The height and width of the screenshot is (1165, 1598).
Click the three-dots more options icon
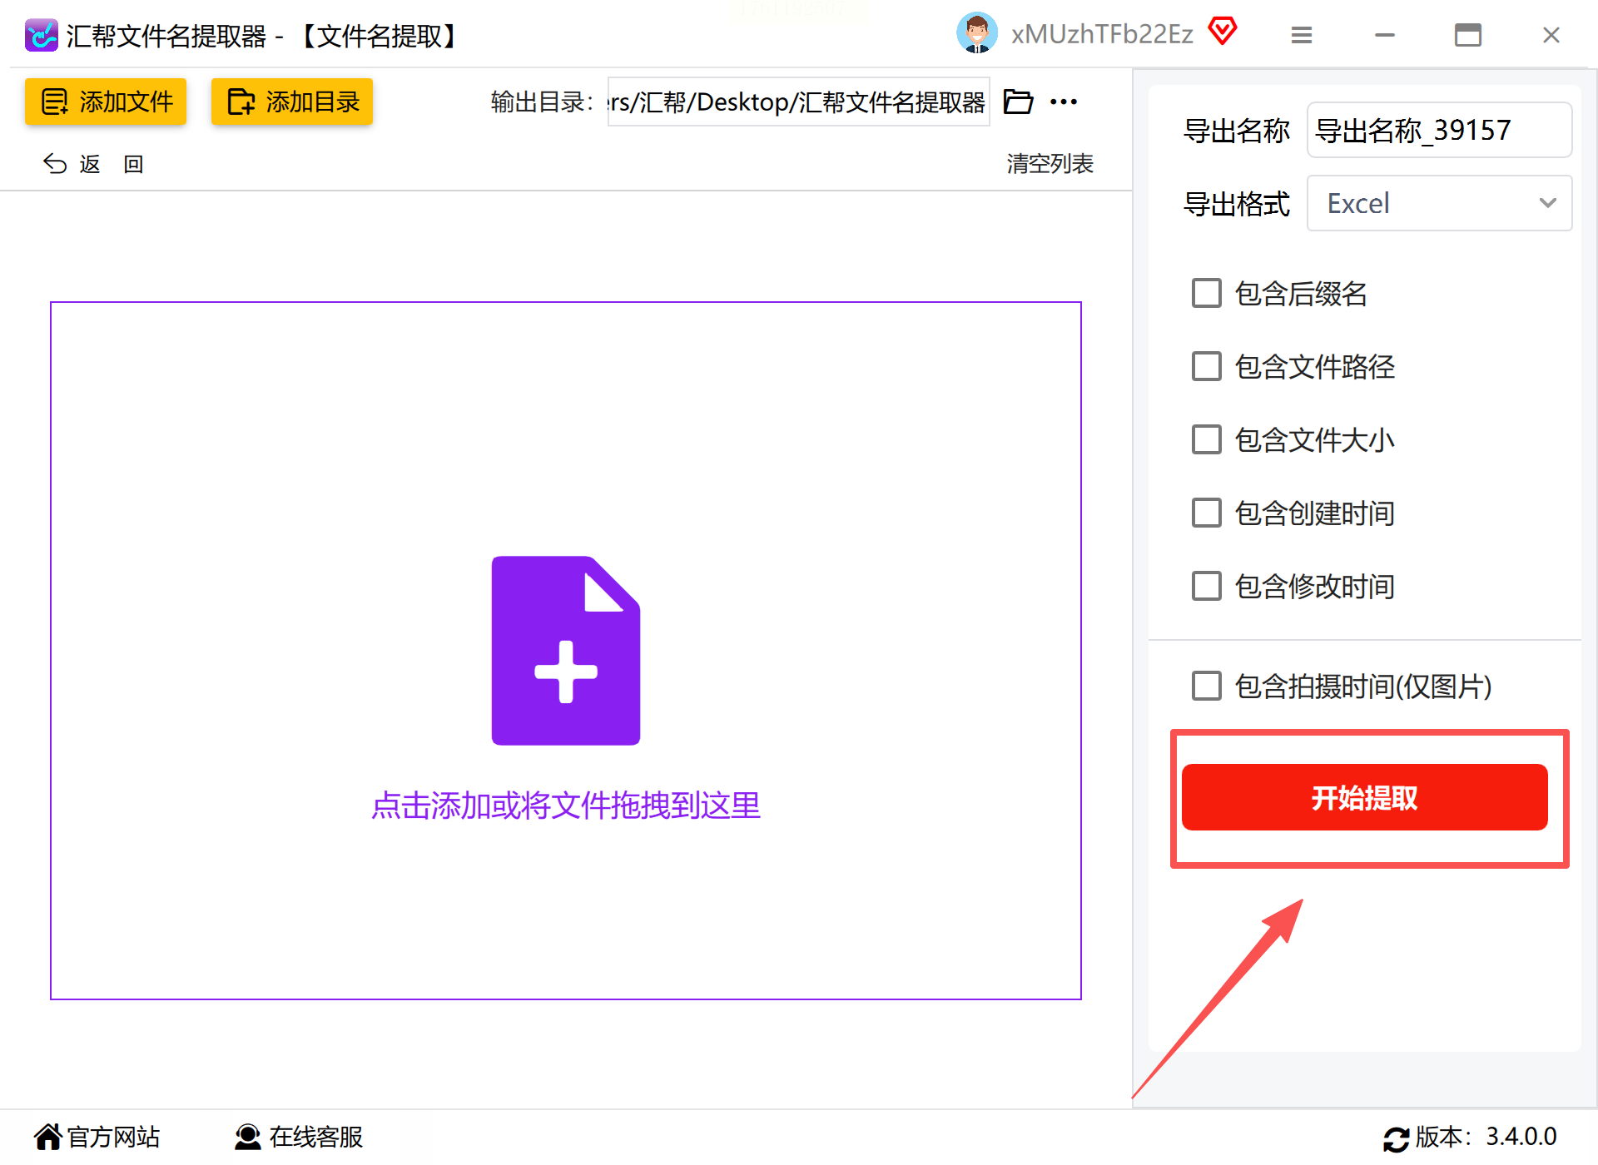1064,102
